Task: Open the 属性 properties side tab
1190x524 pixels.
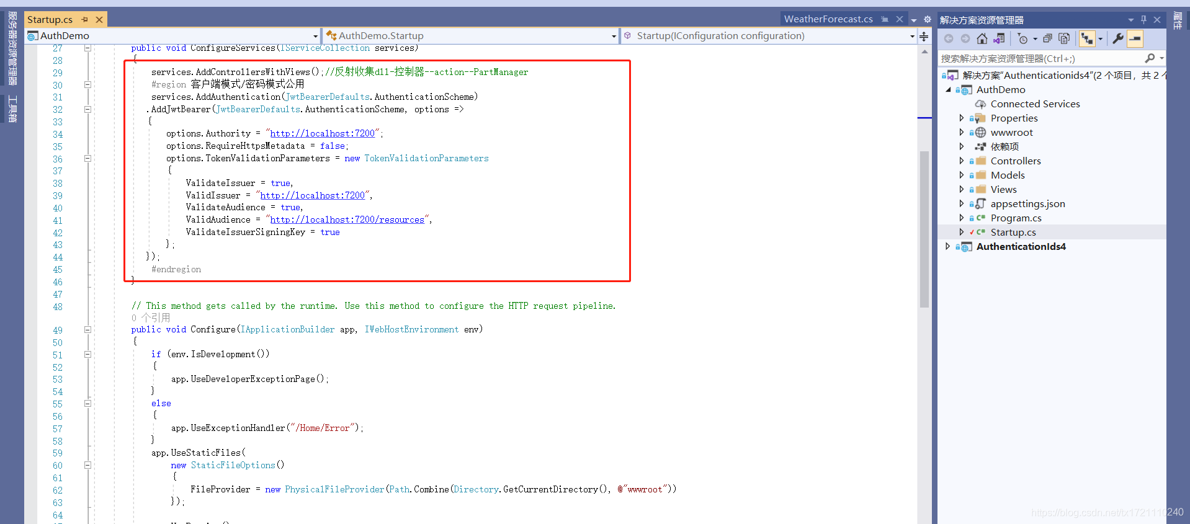Action: [1178, 20]
